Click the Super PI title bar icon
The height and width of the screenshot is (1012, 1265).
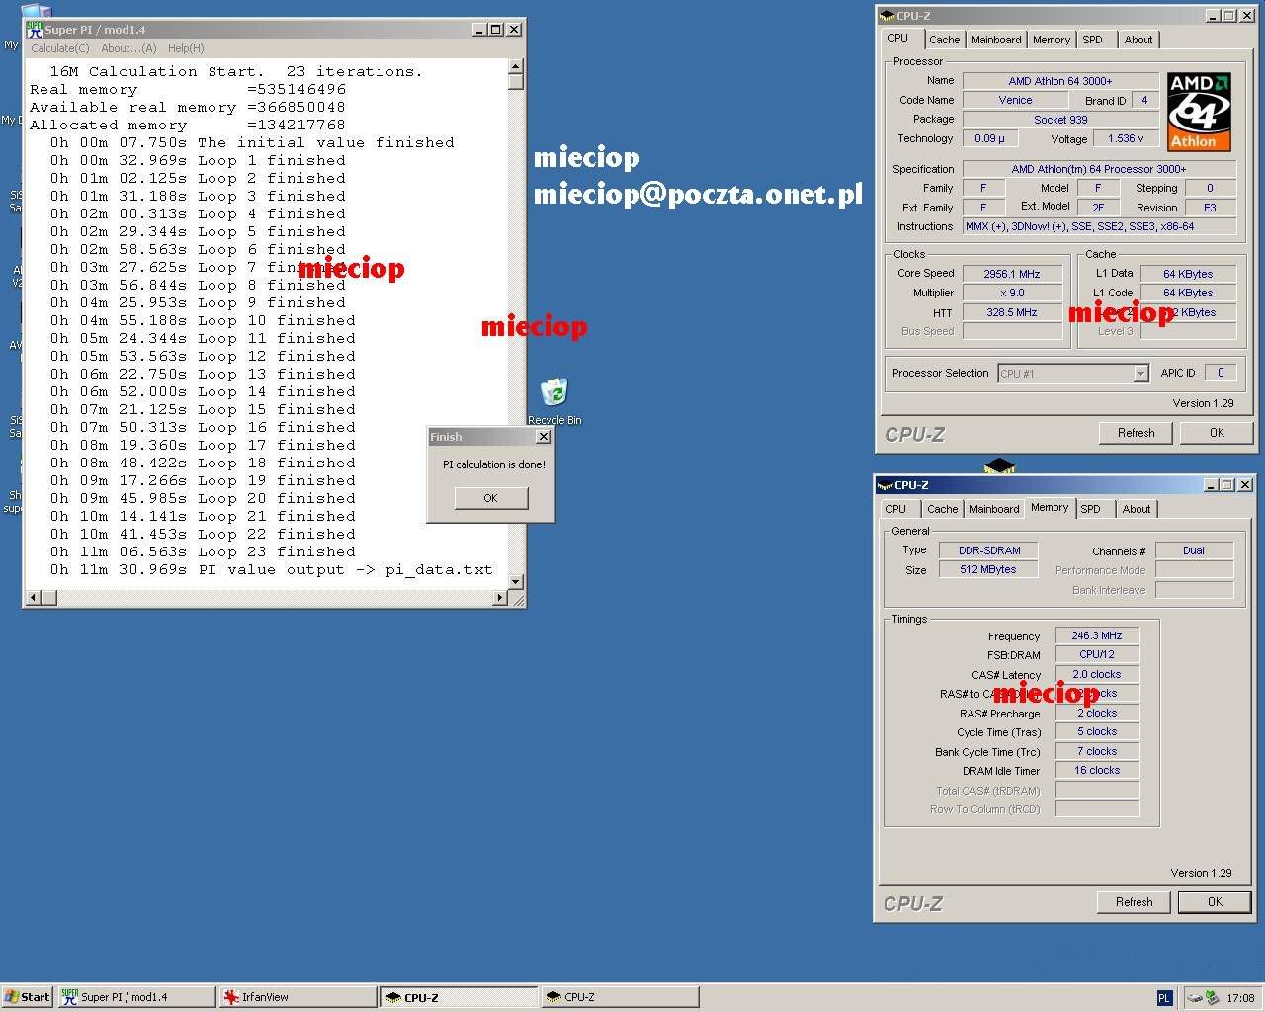click(35, 30)
